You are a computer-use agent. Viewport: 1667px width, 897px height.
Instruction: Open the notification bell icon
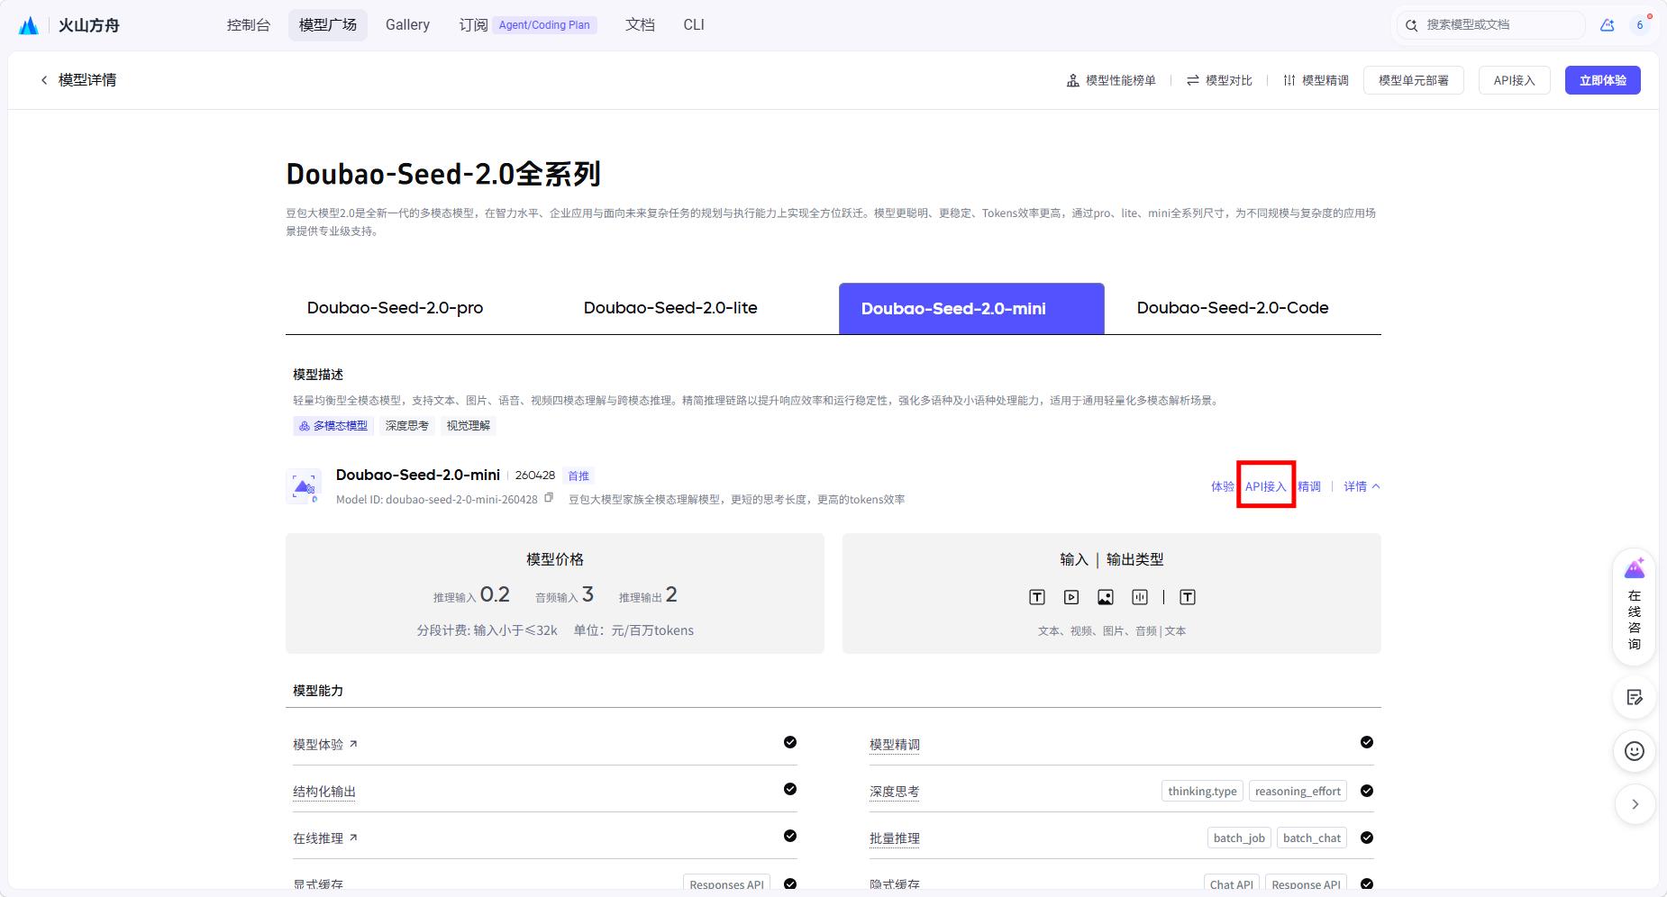click(1608, 25)
